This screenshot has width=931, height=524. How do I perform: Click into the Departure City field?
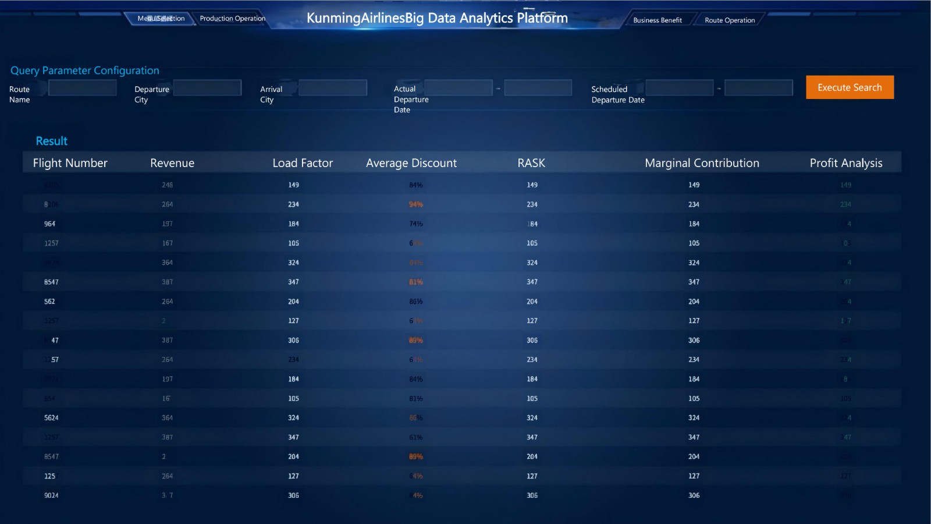pyautogui.click(x=207, y=88)
